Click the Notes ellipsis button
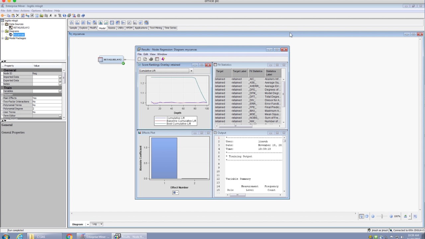This screenshot has width=425, height=239. (x=60, y=84)
